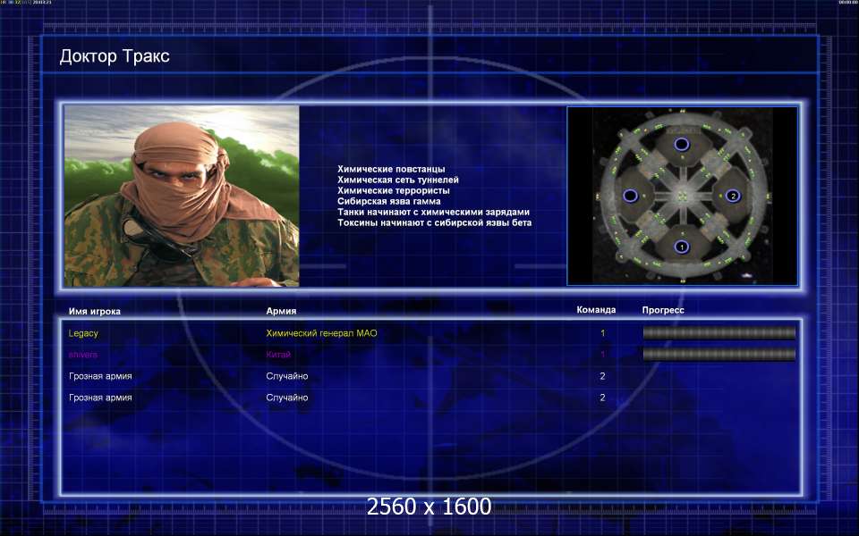The height and width of the screenshot is (536, 859).
Task: Click the Прогресс column header
Action: [x=663, y=310]
